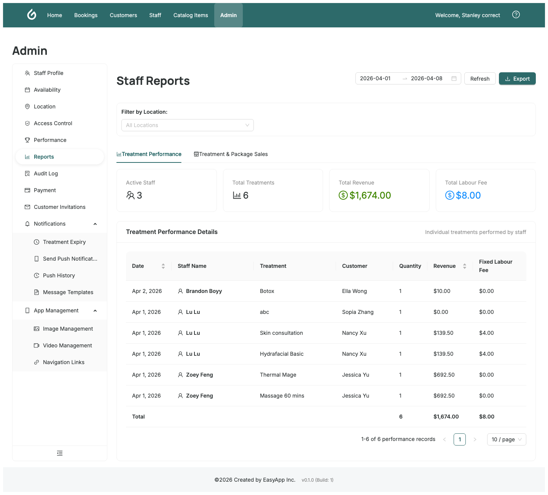Click the Botox treatment cell
This screenshot has width=548, height=495.
click(267, 291)
